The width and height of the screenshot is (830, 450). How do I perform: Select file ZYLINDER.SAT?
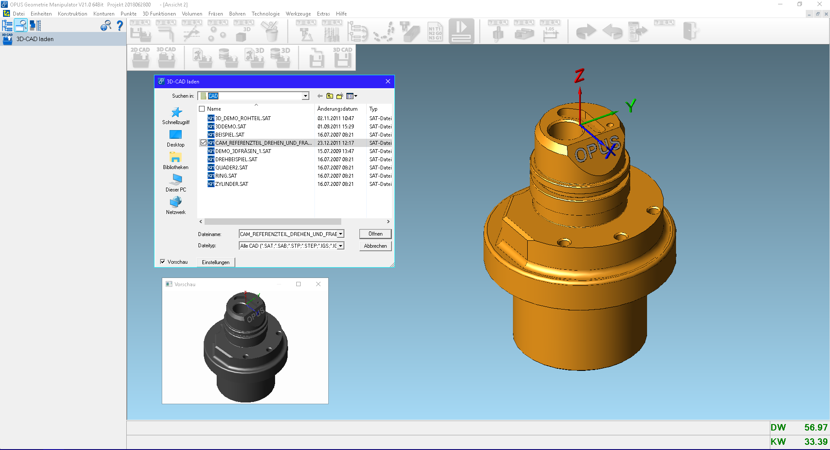click(232, 184)
